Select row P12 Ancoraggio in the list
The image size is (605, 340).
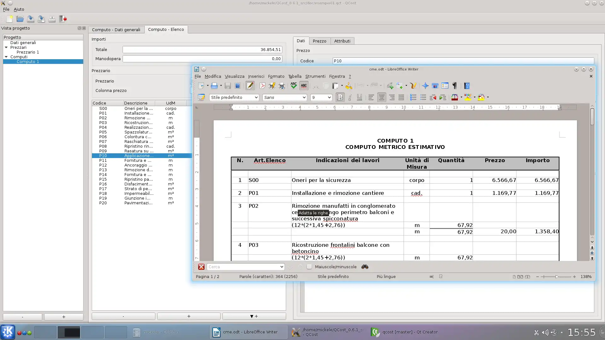139,165
